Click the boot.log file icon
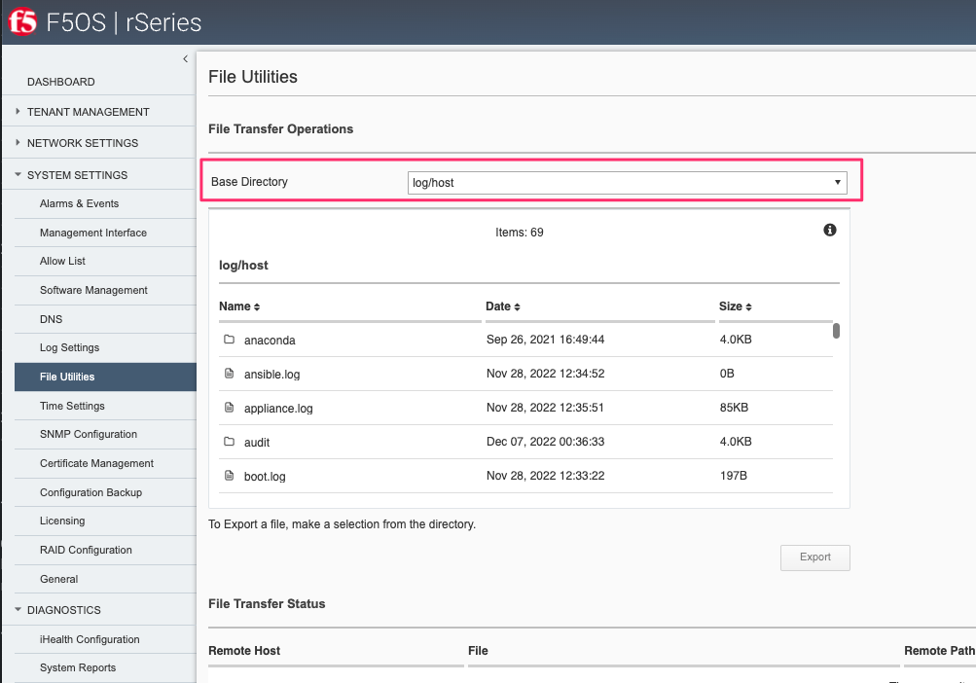 tap(229, 475)
